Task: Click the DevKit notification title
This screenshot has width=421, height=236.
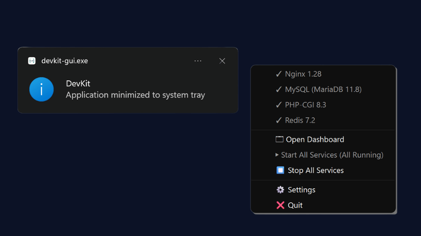Action: (78, 83)
